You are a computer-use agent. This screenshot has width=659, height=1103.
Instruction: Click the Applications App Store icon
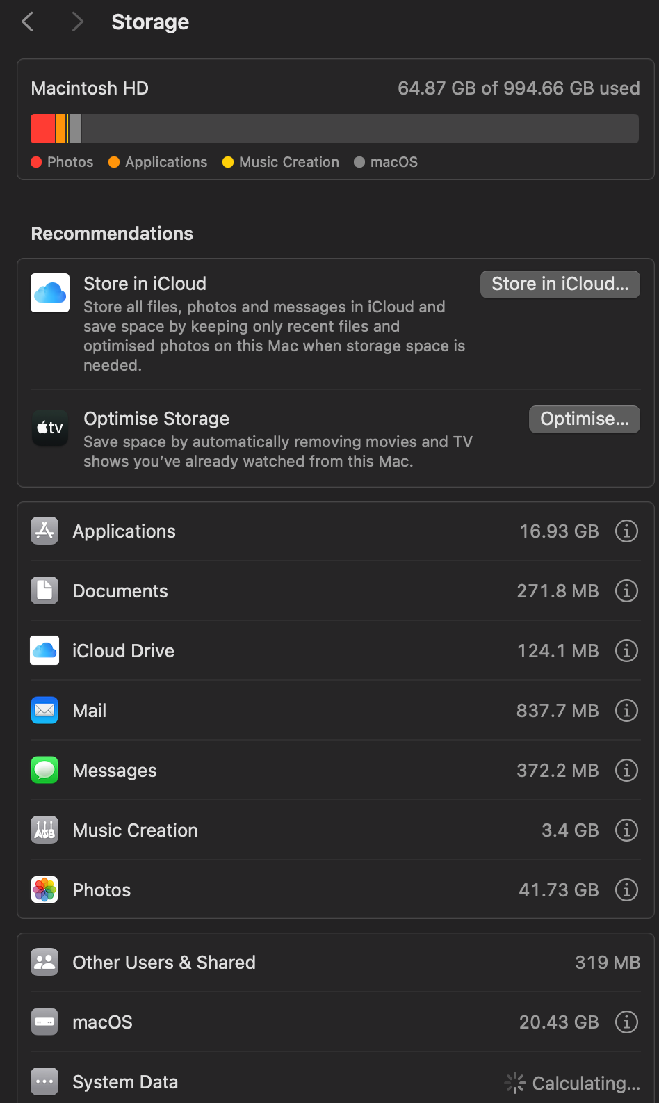tap(44, 531)
